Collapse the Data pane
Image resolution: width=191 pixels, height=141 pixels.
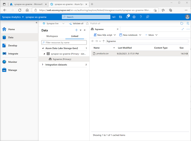(x=85, y=30)
